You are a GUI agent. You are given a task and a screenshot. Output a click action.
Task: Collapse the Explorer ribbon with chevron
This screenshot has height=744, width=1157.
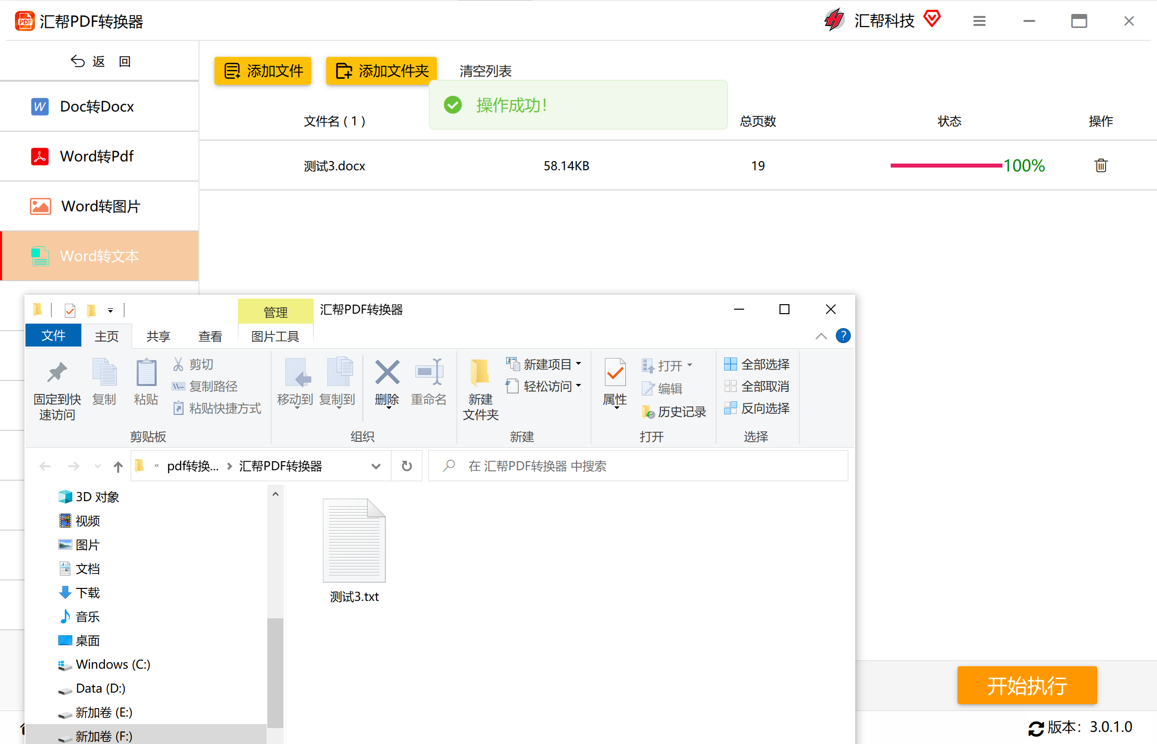[821, 336]
